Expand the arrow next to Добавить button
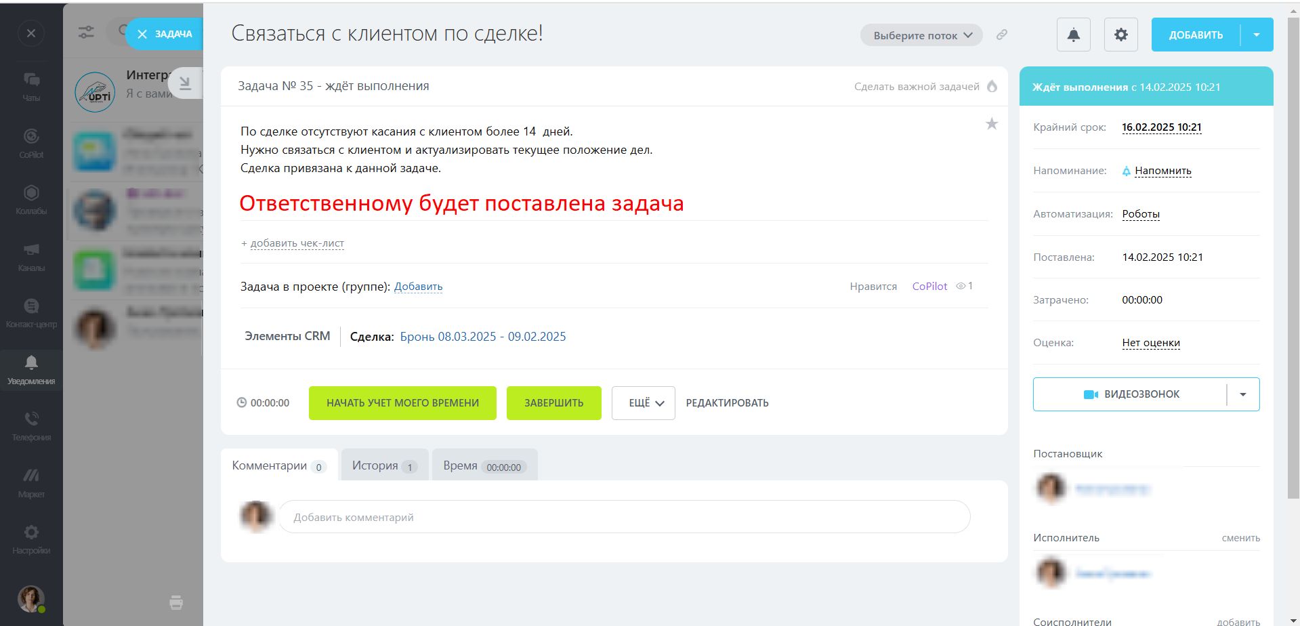The width and height of the screenshot is (1300, 626). point(1257,35)
